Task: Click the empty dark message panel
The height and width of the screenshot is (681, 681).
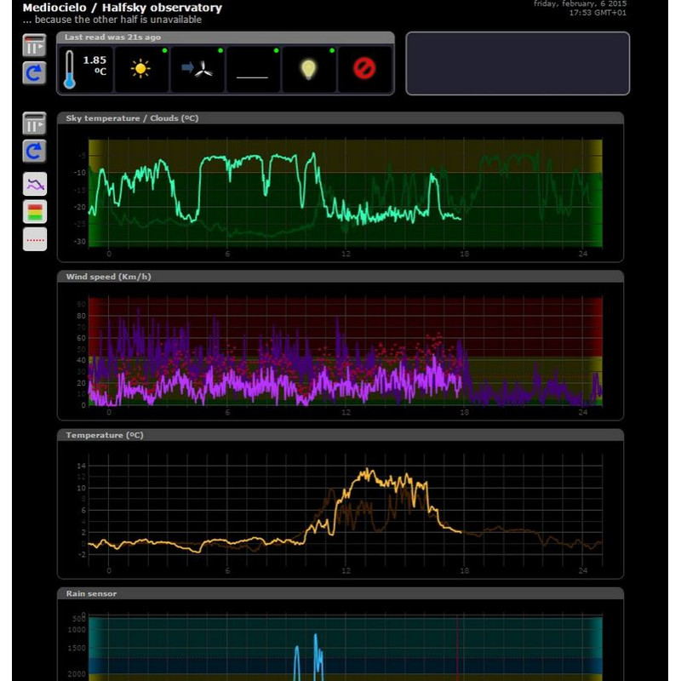Action: pos(517,64)
